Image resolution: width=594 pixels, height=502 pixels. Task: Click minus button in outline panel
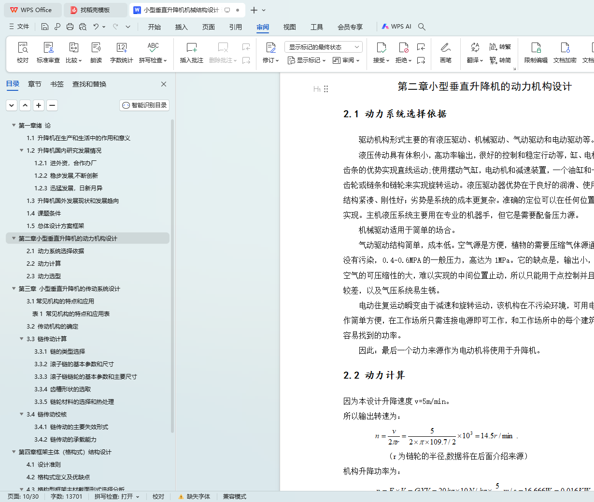(x=52, y=105)
